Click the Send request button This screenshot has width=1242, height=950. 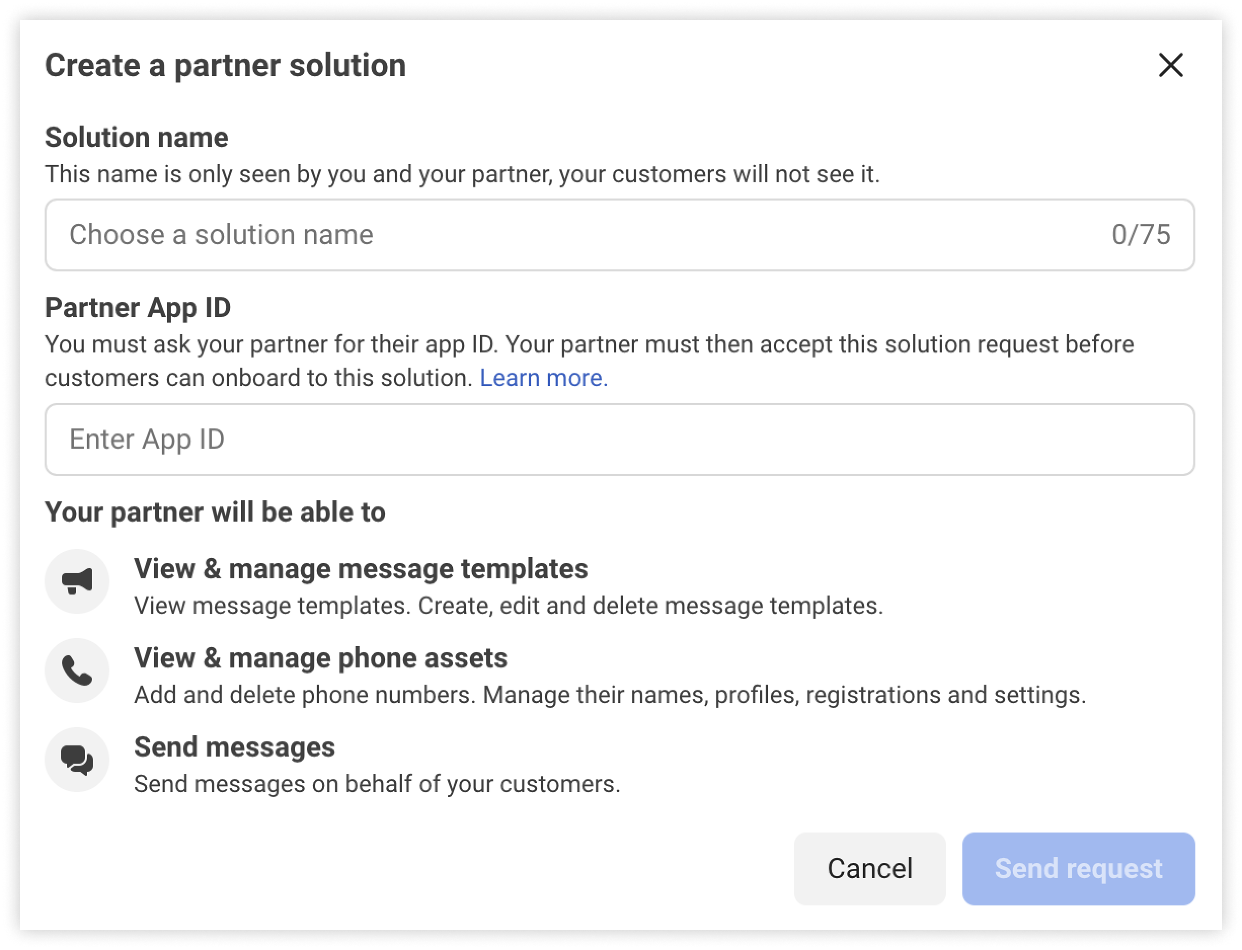(1077, 868)
